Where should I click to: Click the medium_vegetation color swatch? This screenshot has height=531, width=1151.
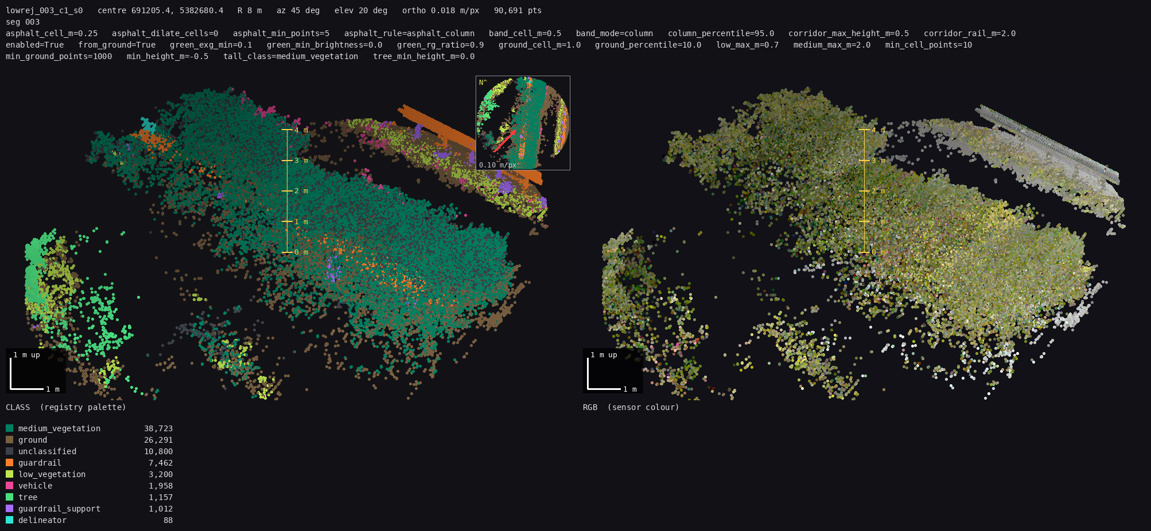pos(9,428)
